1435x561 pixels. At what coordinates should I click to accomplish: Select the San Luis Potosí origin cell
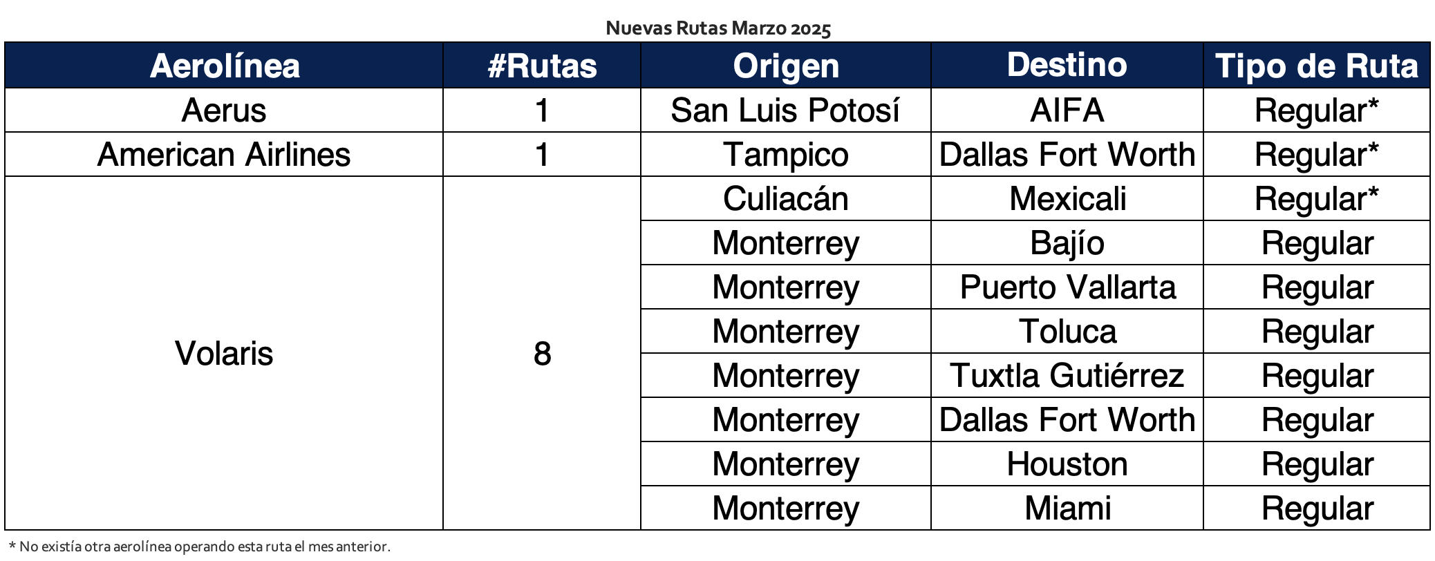(x=786, y=111)
